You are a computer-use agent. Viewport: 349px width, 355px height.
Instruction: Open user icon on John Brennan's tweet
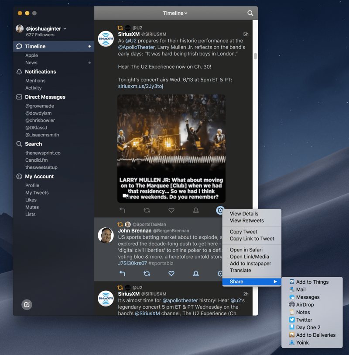point(196,274)
